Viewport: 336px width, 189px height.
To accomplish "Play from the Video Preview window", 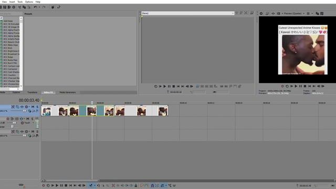I will tap(296, 86).
